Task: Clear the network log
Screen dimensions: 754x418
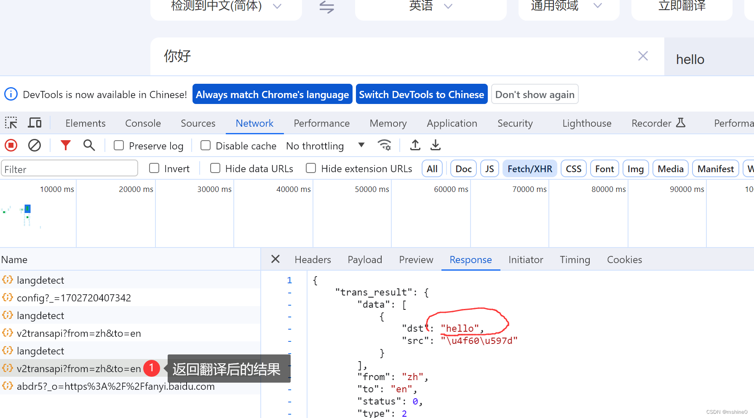Action: point(35,146)
